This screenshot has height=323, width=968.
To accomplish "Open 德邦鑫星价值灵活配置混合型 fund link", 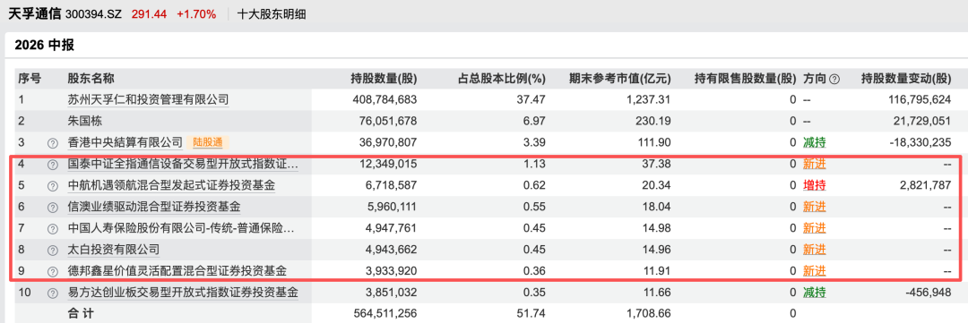I will (x=177, y=270).
